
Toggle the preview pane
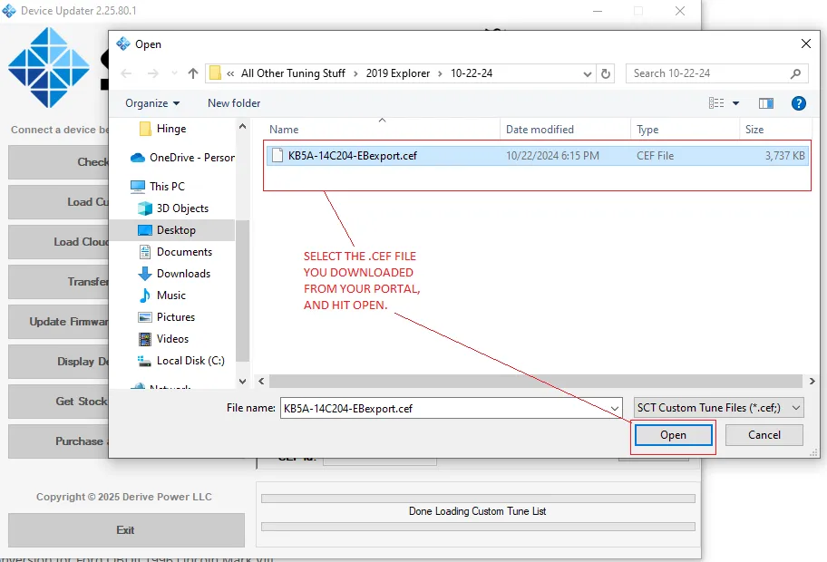pyautogui.click(x=766, y=103)
